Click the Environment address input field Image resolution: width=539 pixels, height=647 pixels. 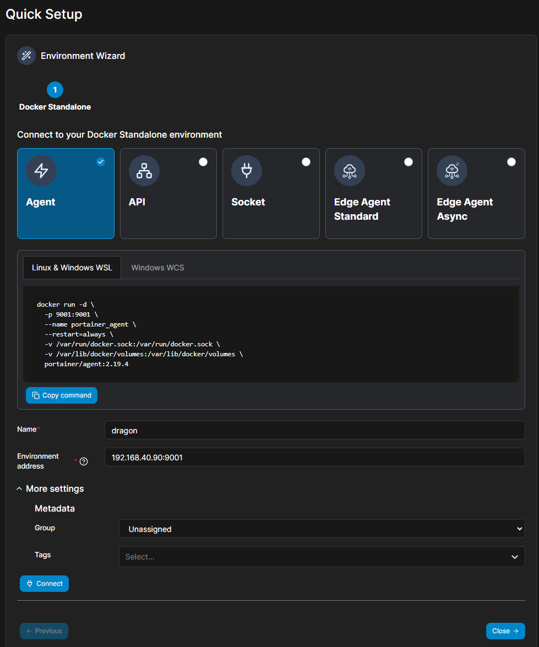(x=315, y=457)
